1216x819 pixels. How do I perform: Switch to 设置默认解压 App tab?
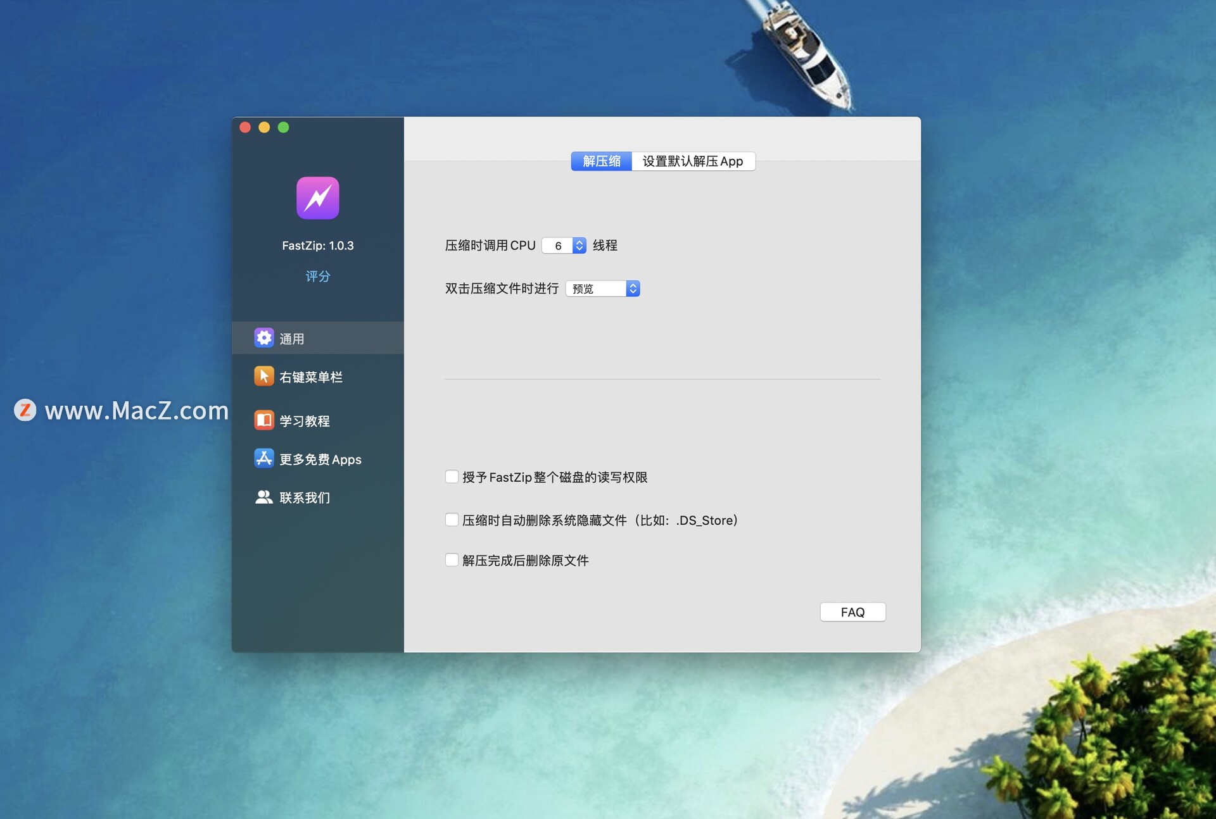693,161
